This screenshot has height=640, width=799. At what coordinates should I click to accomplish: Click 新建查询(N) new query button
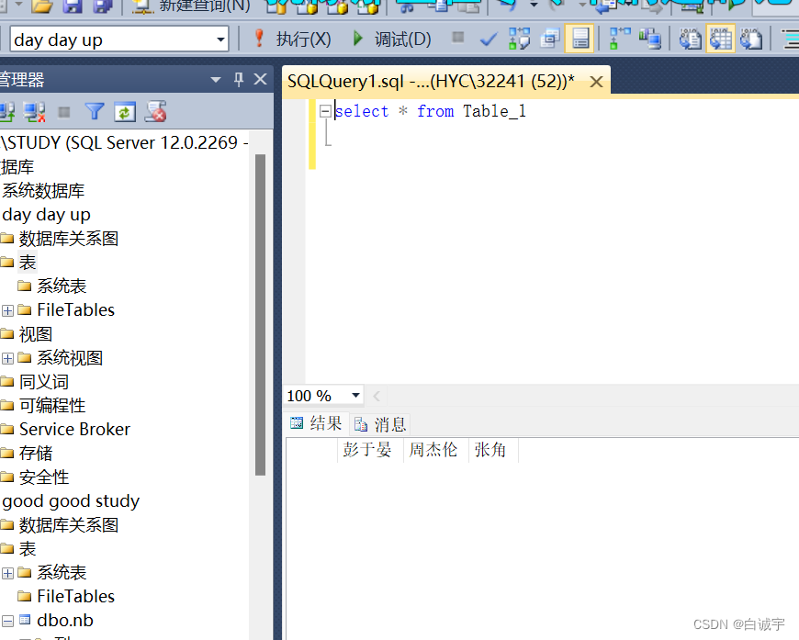coord(192,6)
